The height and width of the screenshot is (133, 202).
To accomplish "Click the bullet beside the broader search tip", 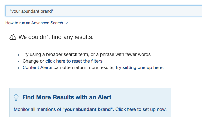I will click(19, 55).
